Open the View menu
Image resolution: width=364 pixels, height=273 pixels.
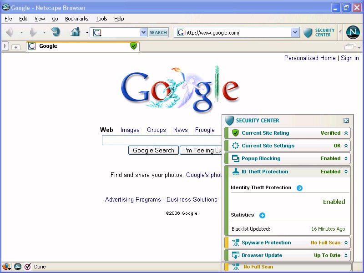pyautogui.click(x=40, y=19)
